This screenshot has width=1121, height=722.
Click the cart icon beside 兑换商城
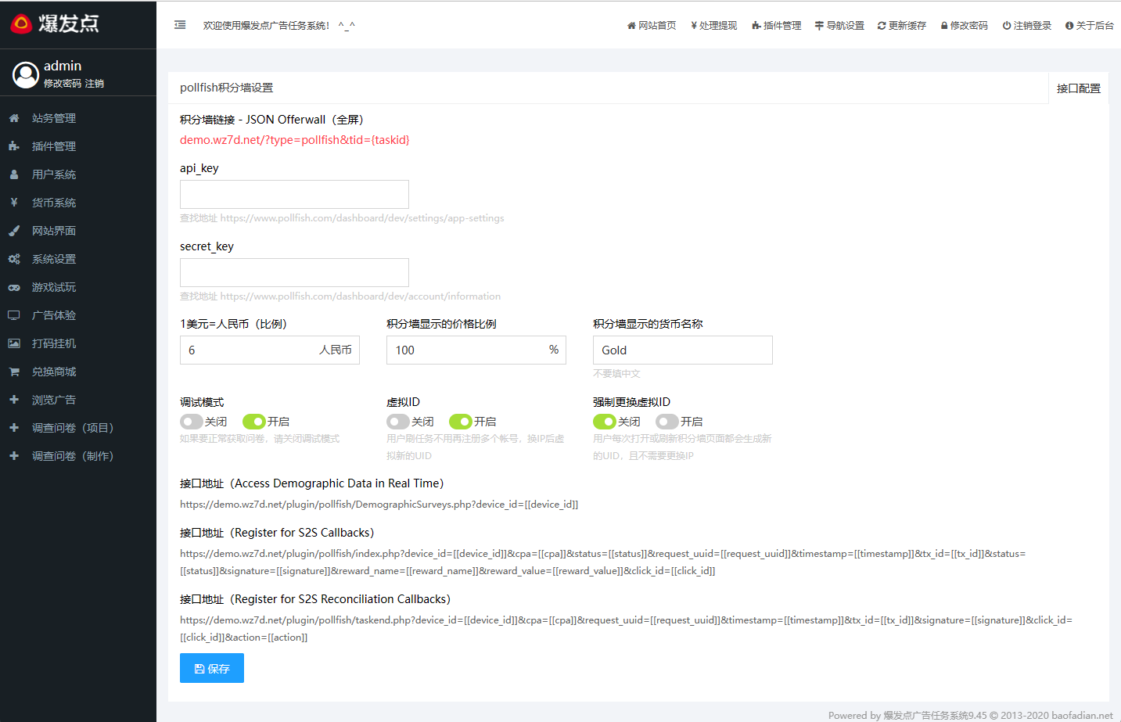[14, 372]
